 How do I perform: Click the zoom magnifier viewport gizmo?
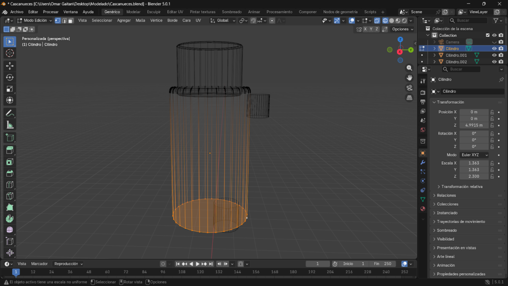409,68
